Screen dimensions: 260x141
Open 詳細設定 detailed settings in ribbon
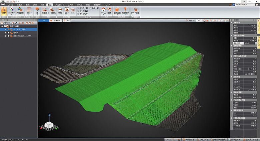click(20, 11)
